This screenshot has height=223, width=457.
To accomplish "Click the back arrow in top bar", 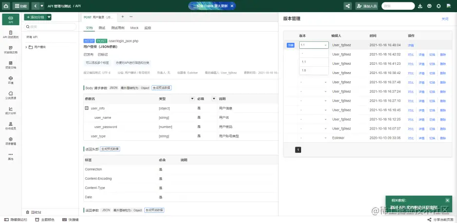I will [x=35, y=6].
